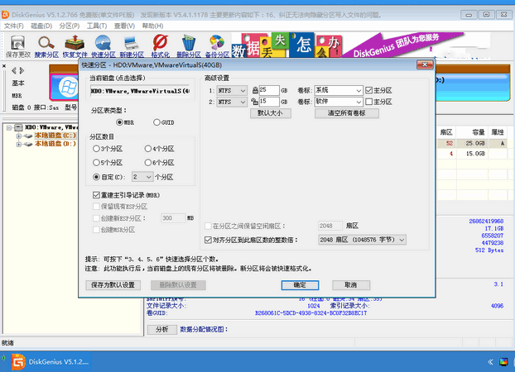Open the Help (帮助) menu

point(152,26)
